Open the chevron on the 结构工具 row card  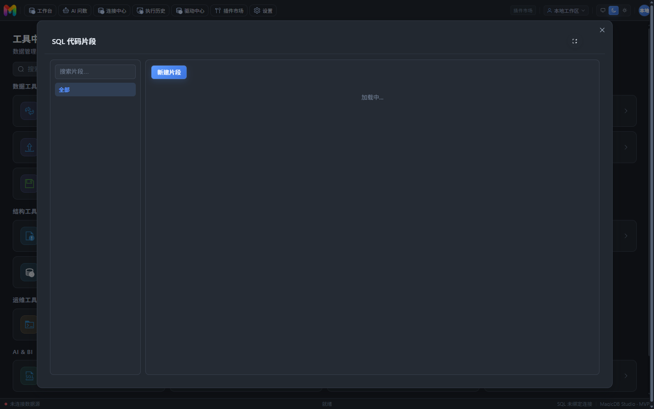[626, 236]
